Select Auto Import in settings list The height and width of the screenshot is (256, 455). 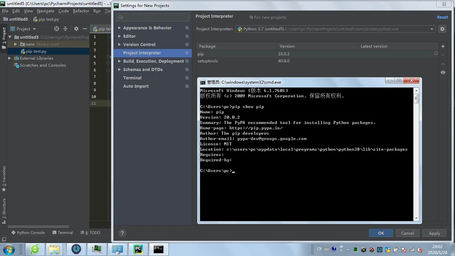coord(136,86)
